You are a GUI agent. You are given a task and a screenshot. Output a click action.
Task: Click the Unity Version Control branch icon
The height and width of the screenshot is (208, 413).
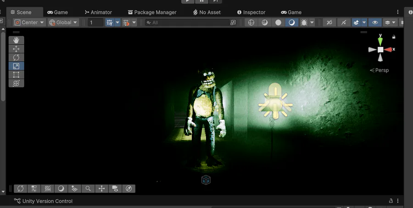(x=17, y=201)
